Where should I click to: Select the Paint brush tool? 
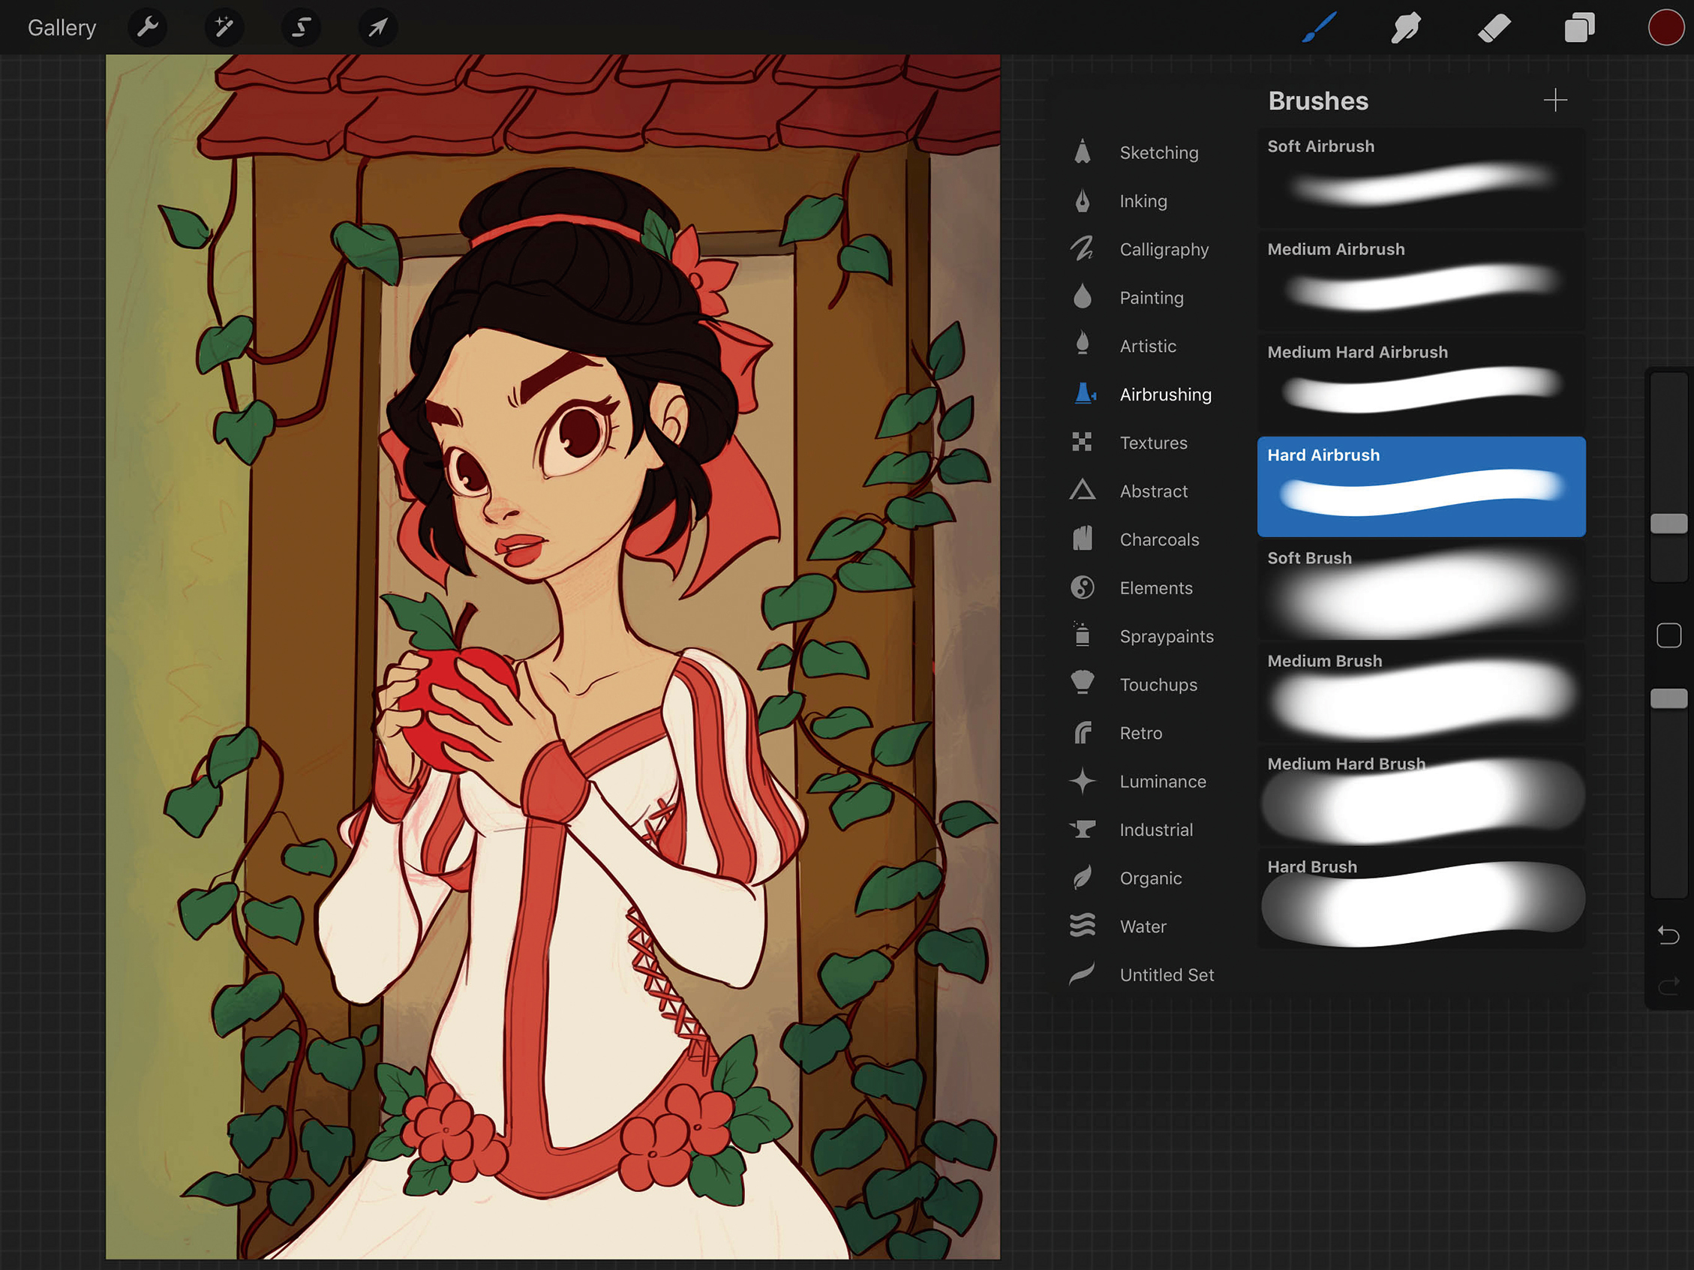1320,29
